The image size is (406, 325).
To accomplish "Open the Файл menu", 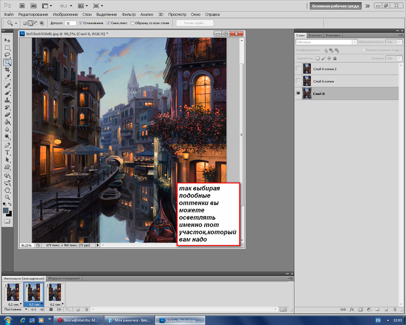I will 9,15.
